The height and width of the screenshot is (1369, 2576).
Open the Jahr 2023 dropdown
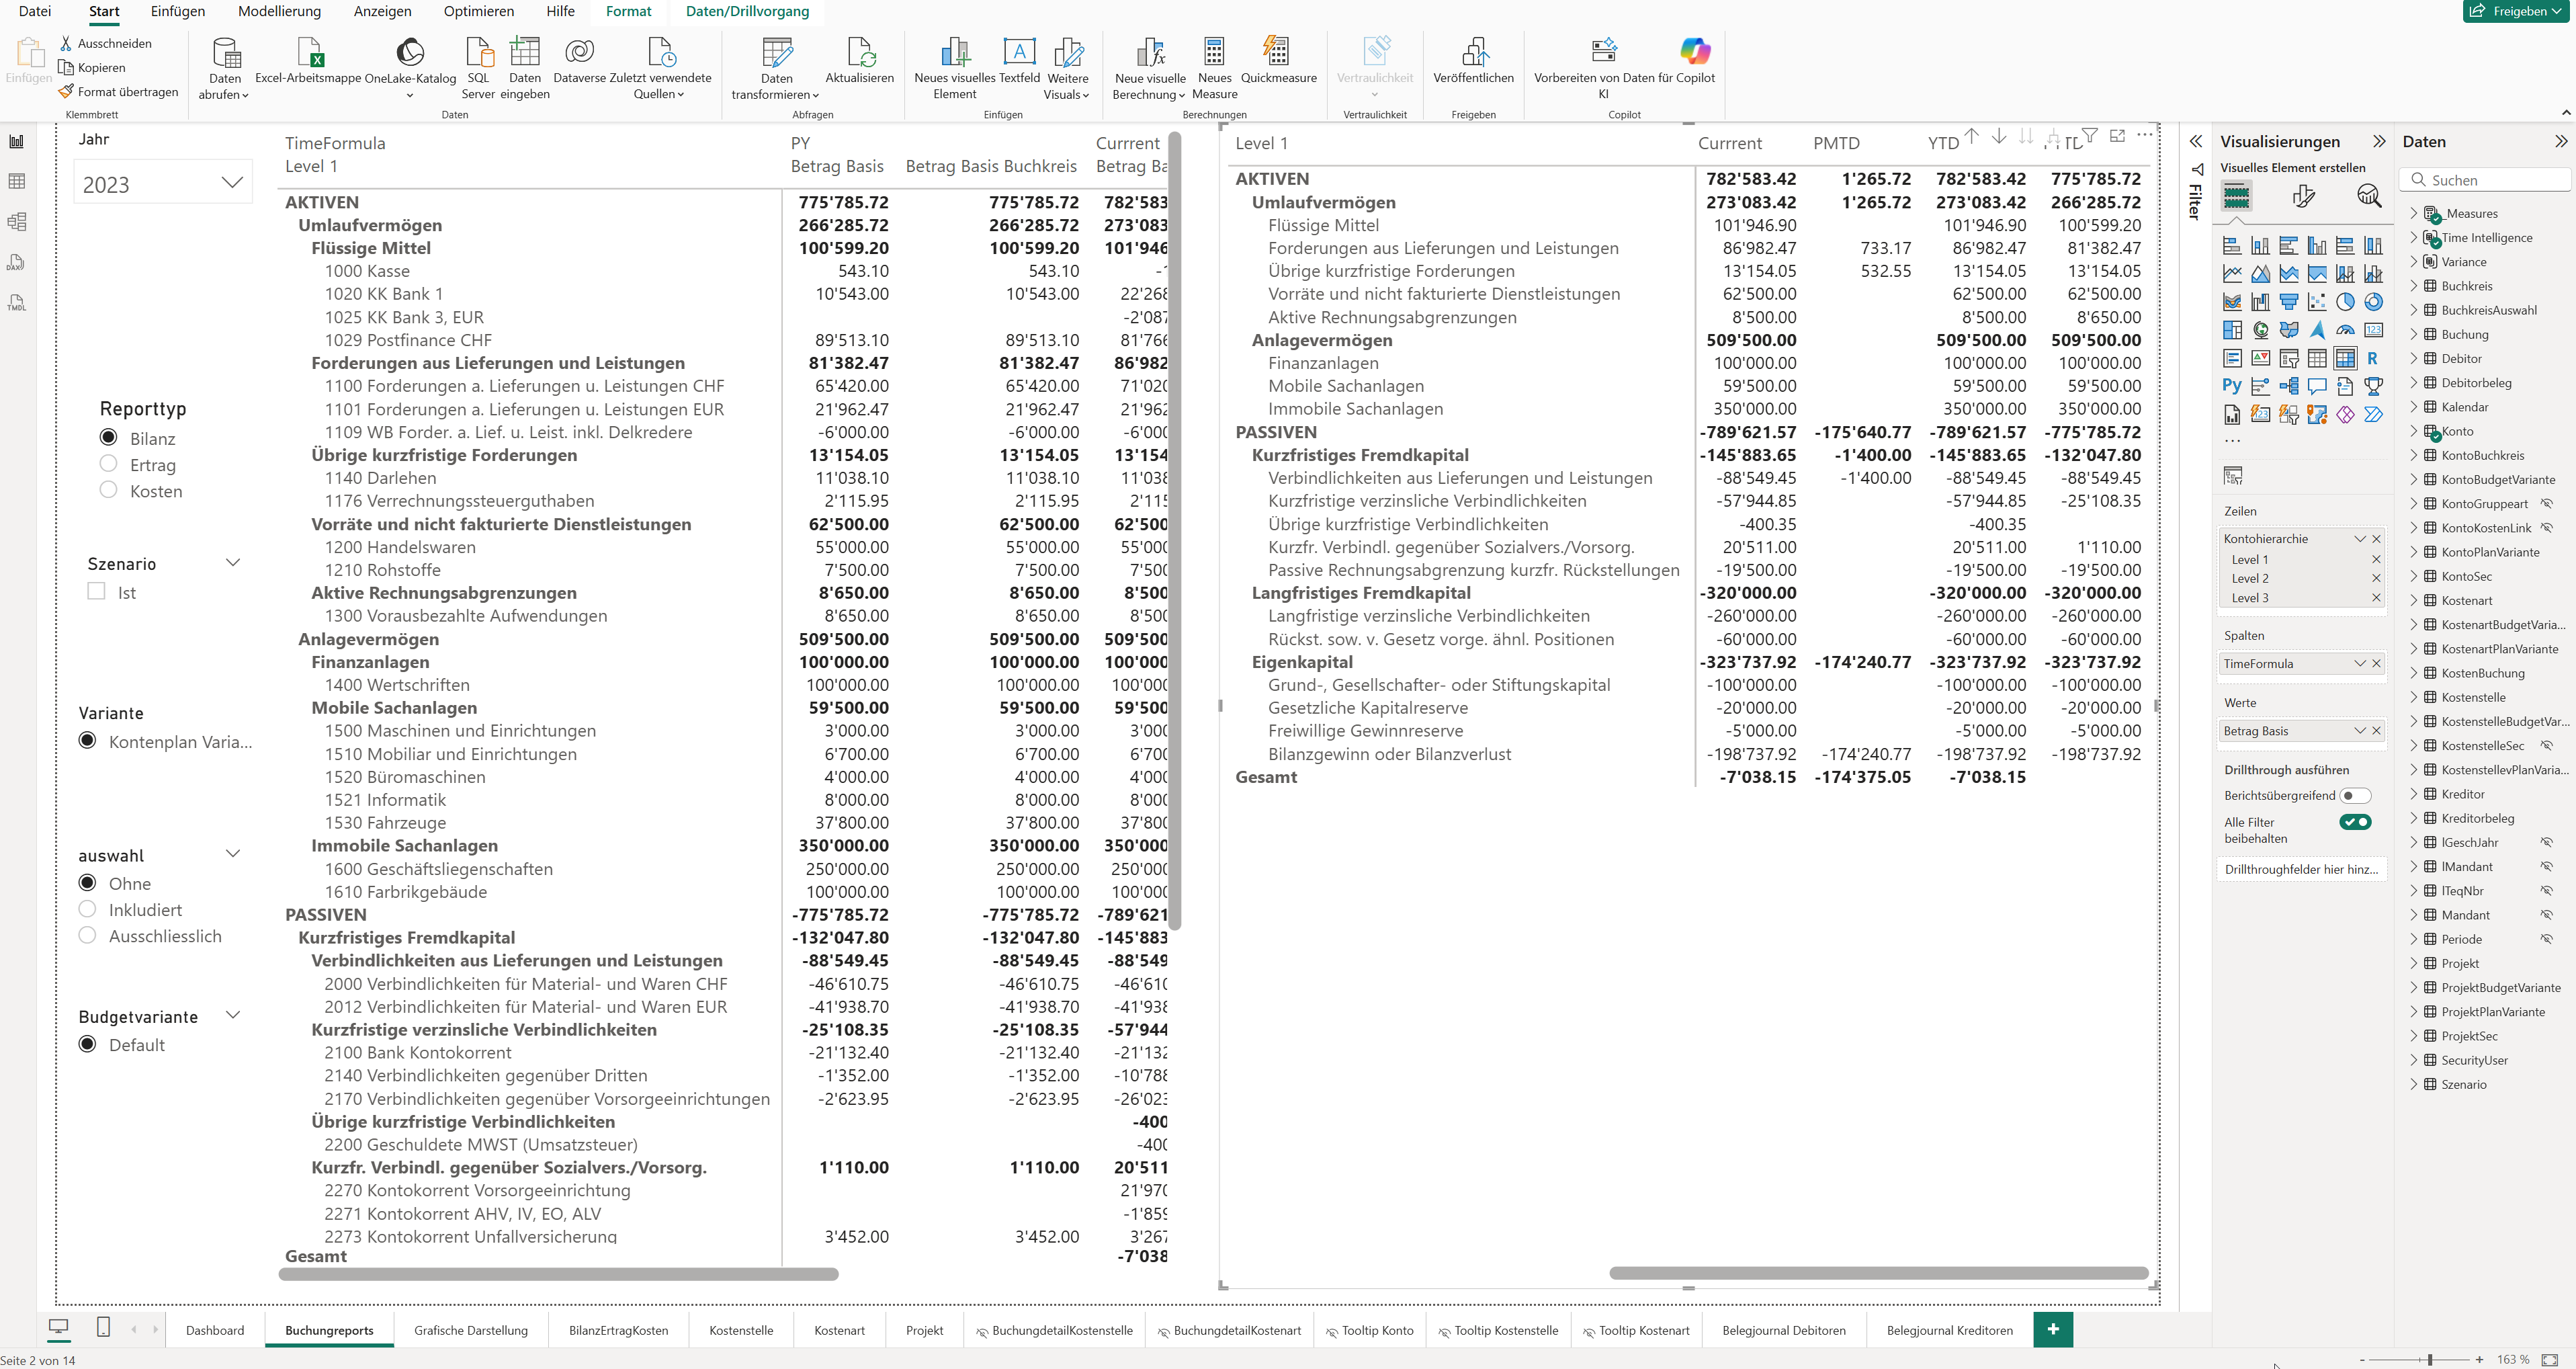click(231, 183)
